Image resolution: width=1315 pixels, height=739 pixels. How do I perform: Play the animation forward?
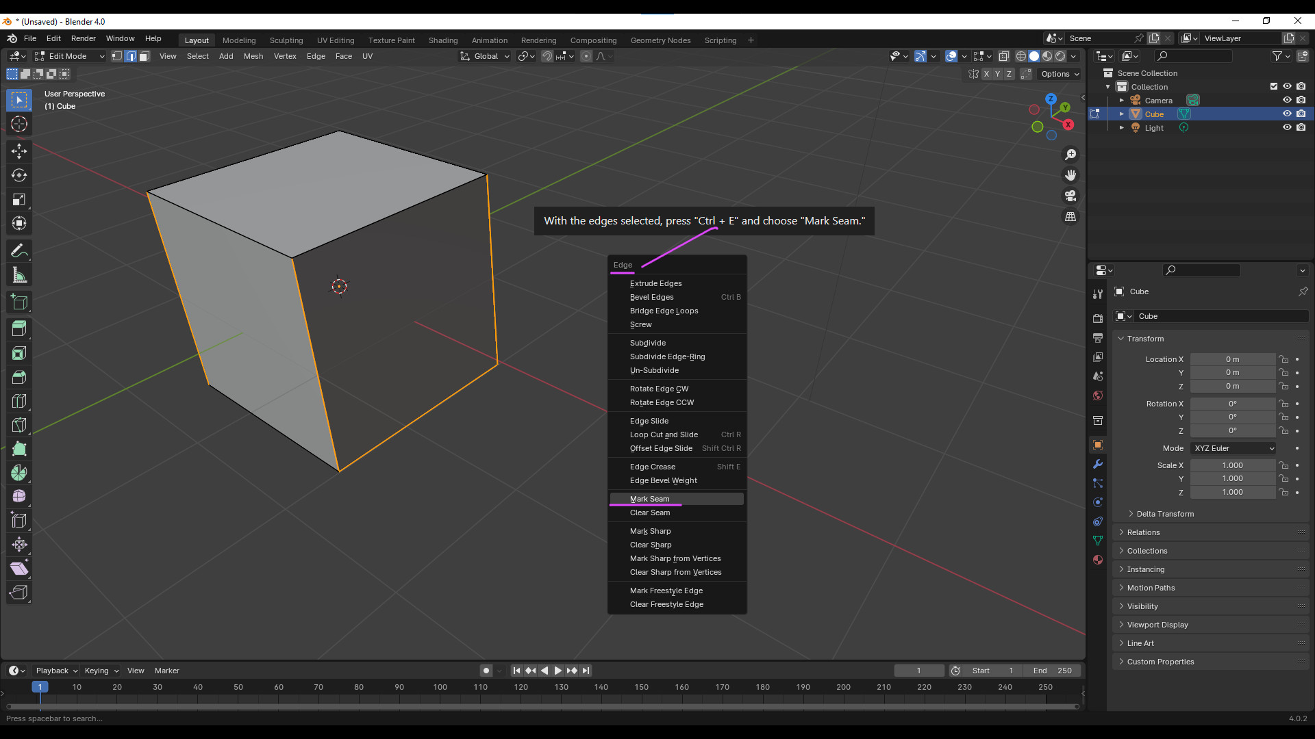558,671
